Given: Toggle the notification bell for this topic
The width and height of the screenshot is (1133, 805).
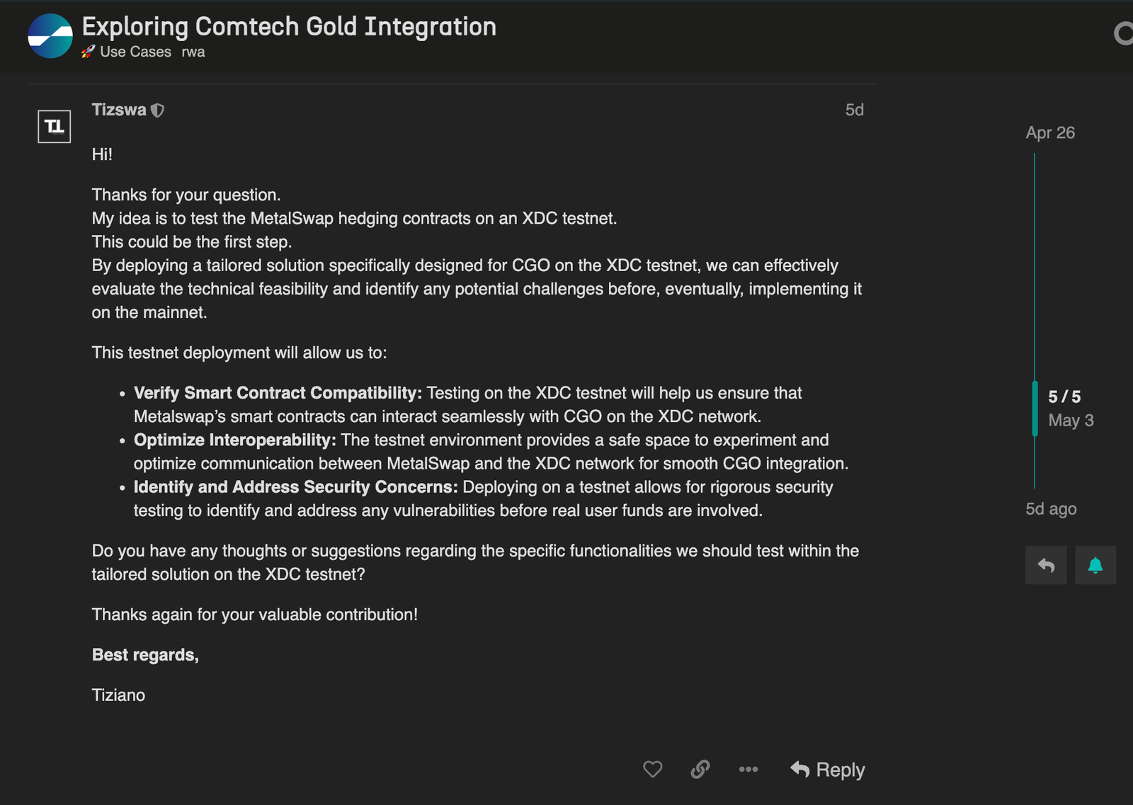Looking at the screenshot, I should click(x=1095, y=565).
